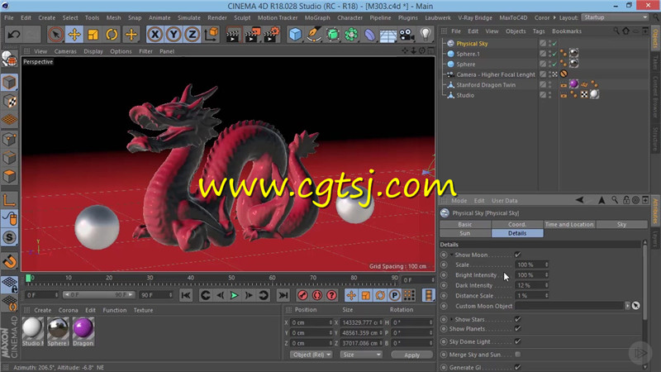Screen dimensions: 661x372
Task: Play the animation forward
Action: click(x=234, y=296)
